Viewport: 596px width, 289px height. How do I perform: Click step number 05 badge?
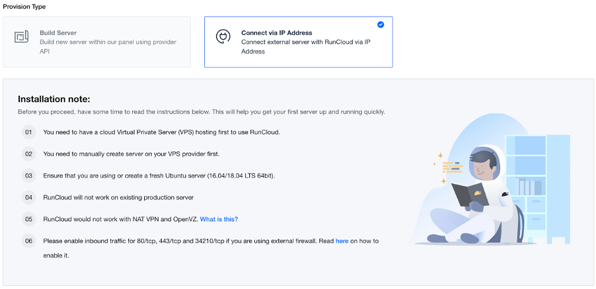point(28,219)
